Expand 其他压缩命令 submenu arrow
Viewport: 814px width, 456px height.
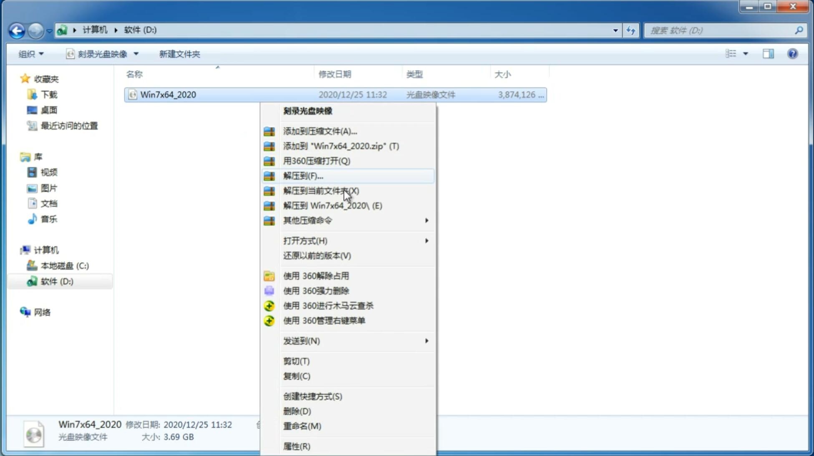tap(426, 220)
